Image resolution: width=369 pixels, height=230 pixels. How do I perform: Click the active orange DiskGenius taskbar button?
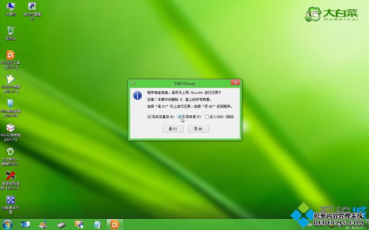pos(115,224)
